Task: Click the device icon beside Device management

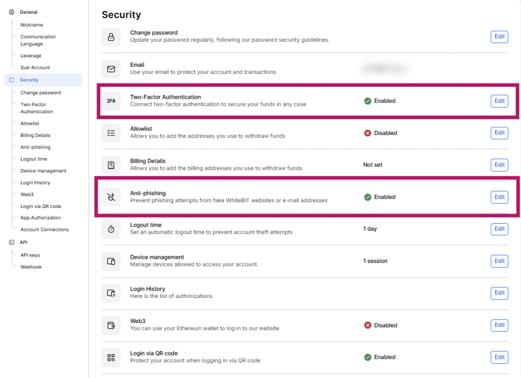Action: tap(111, 261)
